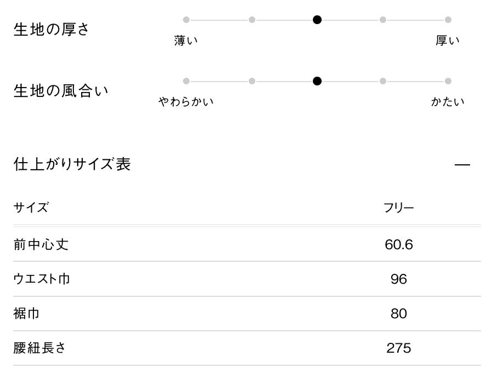Screen dimensions: 492x379
Task: Click the やわらかい label
Action: click(186, 102)
